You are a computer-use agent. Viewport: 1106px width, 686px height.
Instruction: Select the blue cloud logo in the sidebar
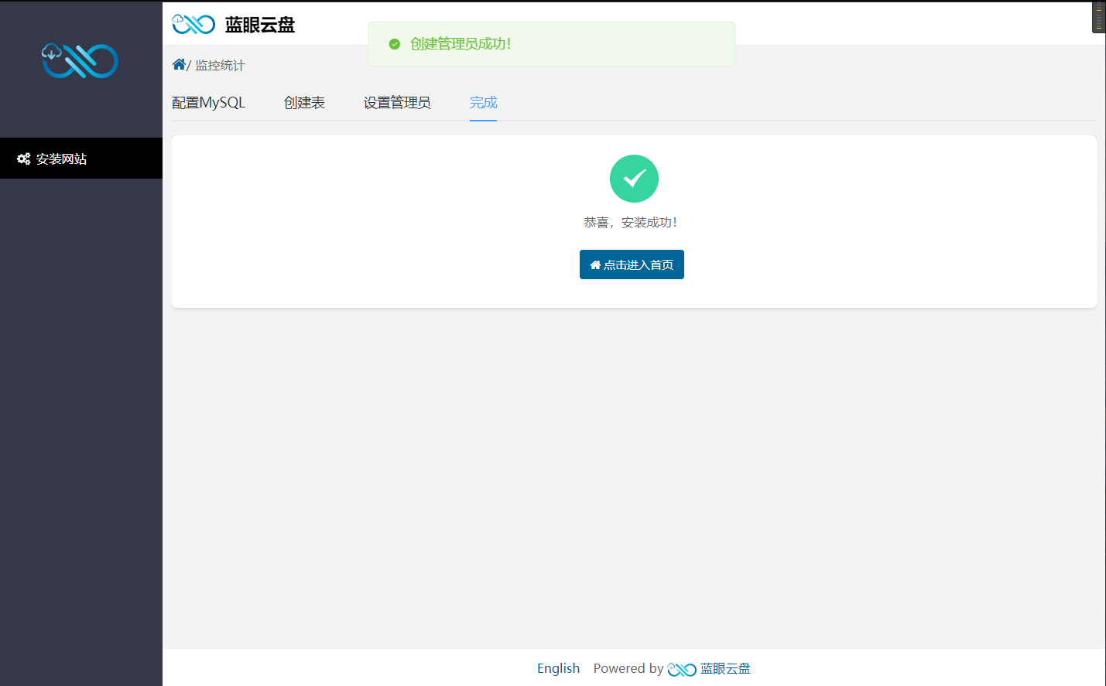click(80, 61)
